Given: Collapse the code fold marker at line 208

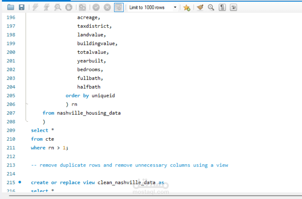Looking at the screenshot, I should (x=27, y=121).
